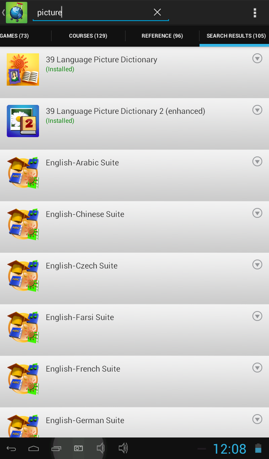Open the three-dot overflow menu

(x=255, y=13)
